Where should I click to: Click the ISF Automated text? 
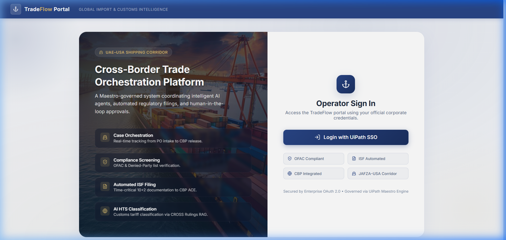pos(372,159)
